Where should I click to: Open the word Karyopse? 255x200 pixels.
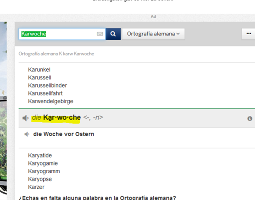coord(40,179)
